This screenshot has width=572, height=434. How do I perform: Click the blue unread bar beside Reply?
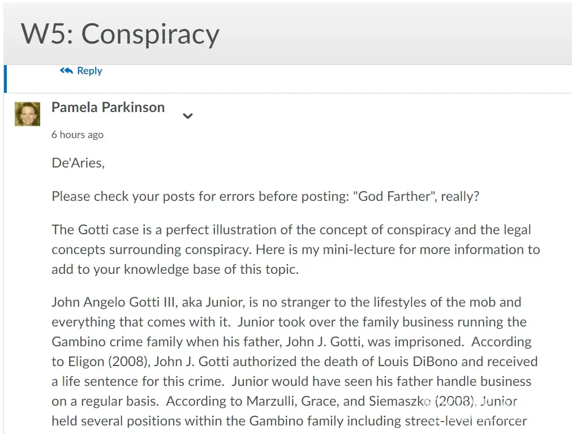tap(5, 79)
